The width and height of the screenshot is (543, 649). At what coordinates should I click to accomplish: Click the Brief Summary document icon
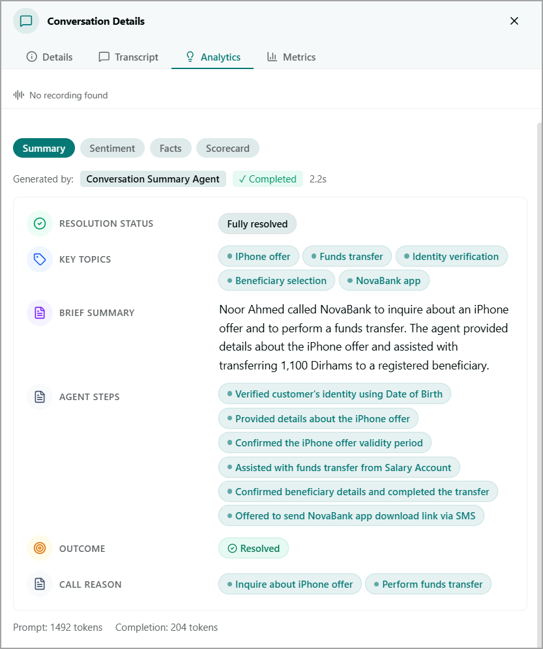click(x=40, y=313)
